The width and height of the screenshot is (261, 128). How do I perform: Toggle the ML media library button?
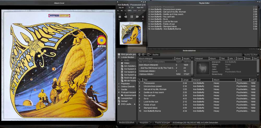(x=122, y=11)
